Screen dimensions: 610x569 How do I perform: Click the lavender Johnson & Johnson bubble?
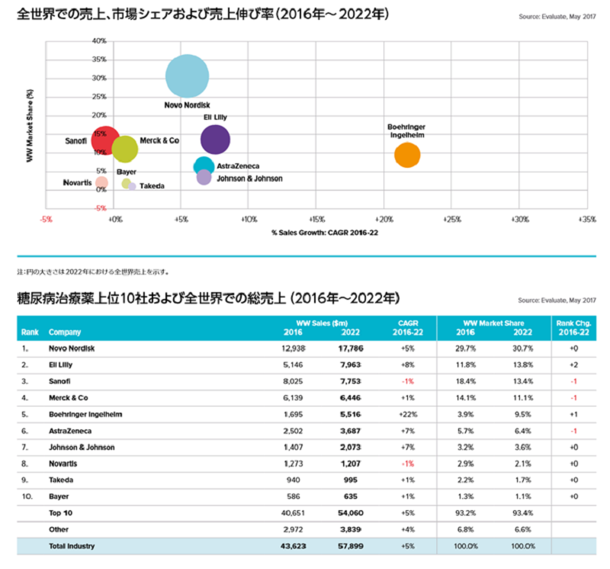(204, 178)
